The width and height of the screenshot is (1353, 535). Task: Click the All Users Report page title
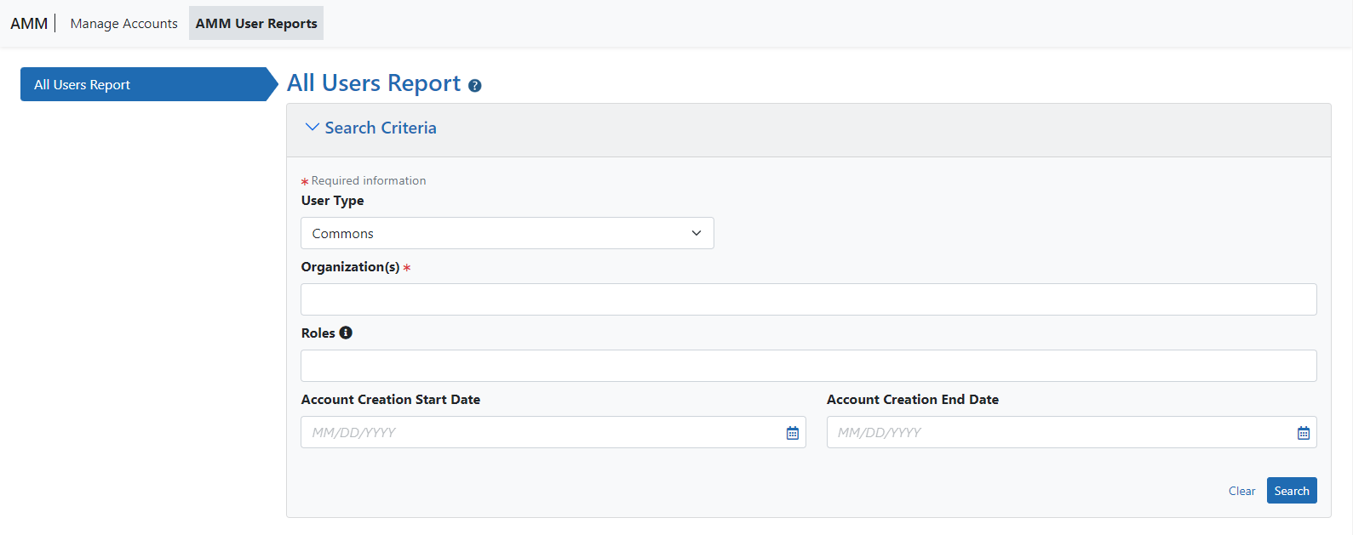(x=374, y=83)
